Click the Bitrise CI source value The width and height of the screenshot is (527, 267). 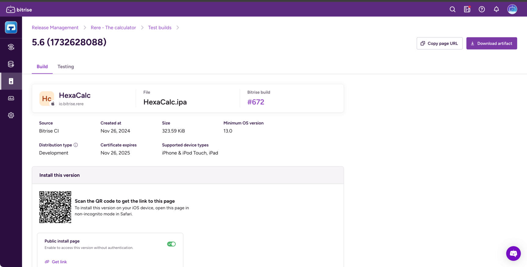click(x=49, y=131)
